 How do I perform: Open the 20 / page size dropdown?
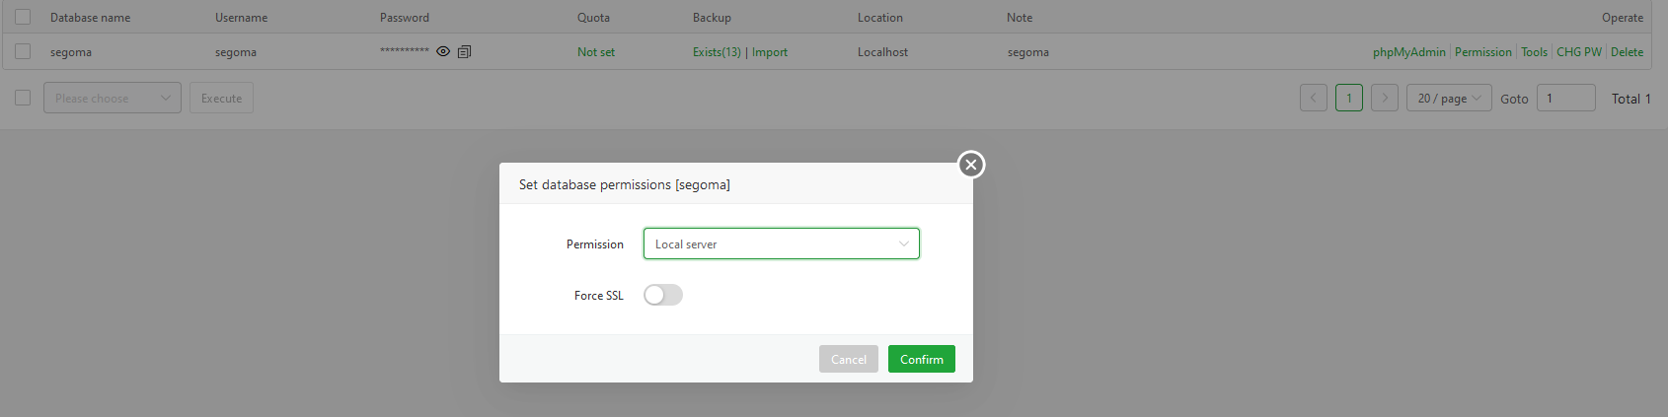pos(1448,99)
